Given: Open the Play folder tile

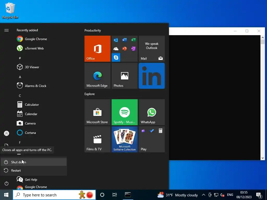Looking at the screenshot, I should click(x=152, y=139).
